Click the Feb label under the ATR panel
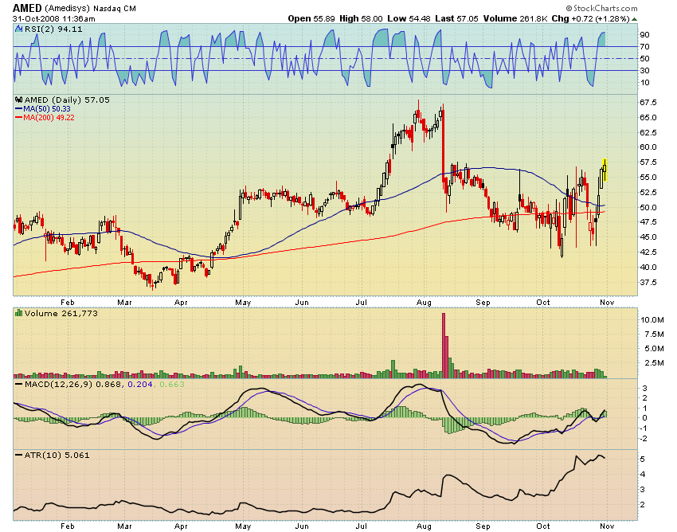The width and height of the screenshot is (677, 532). [x=68, y=526]
